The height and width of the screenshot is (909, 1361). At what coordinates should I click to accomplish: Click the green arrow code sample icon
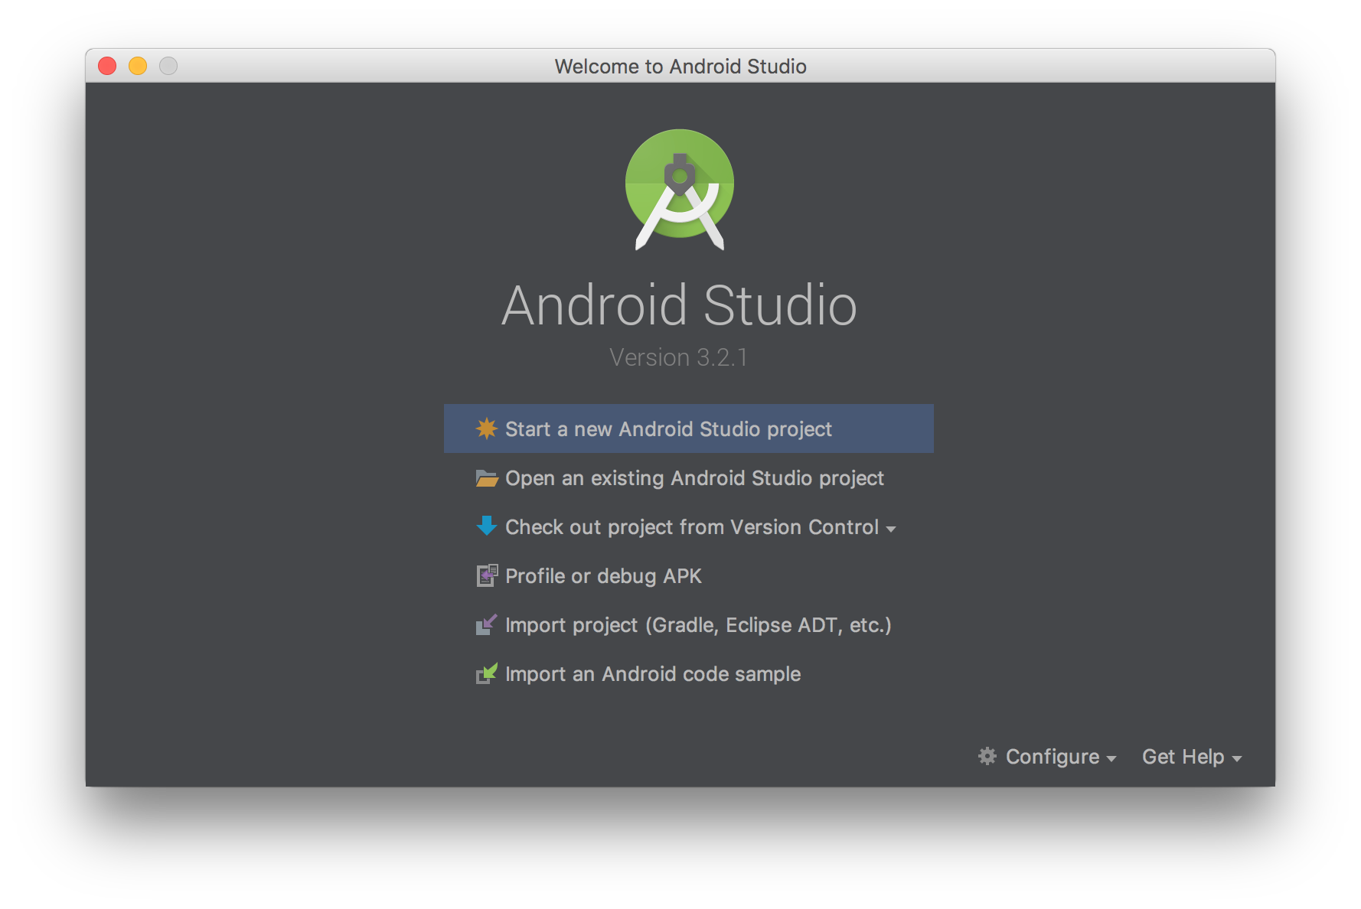tap(487, 673)
